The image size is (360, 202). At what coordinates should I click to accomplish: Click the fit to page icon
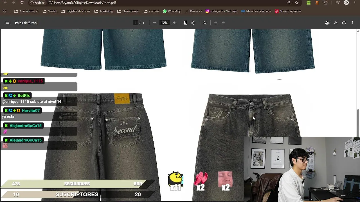click(x=186, y=23)
